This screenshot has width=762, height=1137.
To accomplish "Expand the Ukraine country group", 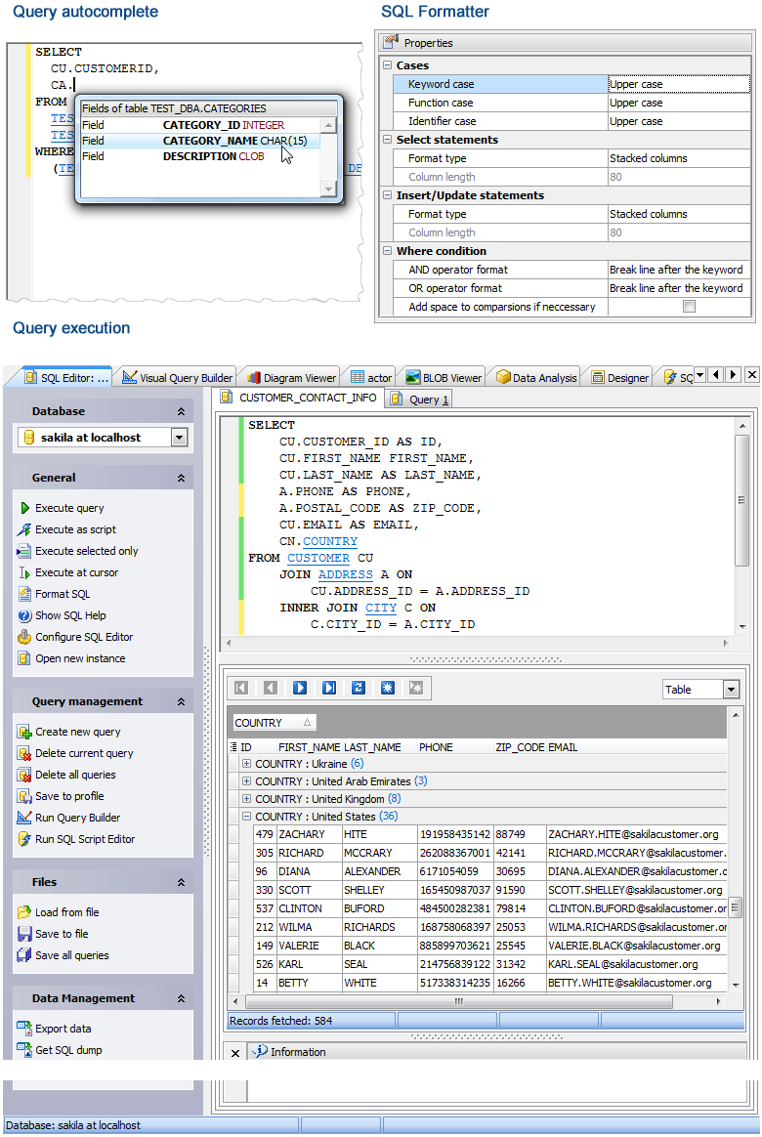I will pos(246,764).
